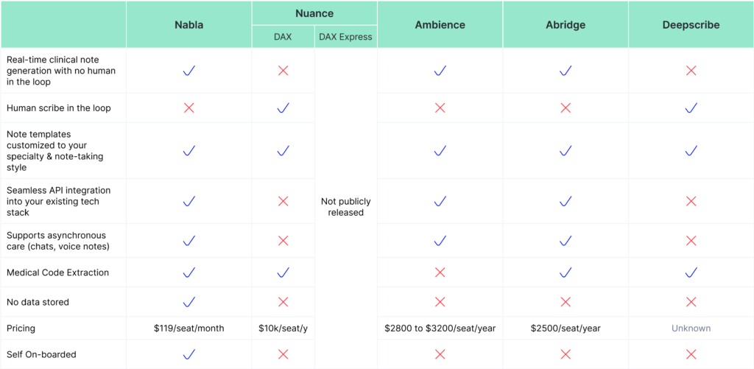754x369 pixels.
Task: Click the Deepscribe column header
Action: (691, 25)
